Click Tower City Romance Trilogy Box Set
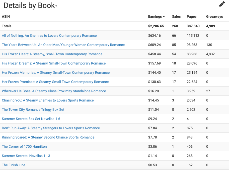 (x=33, y=109)
